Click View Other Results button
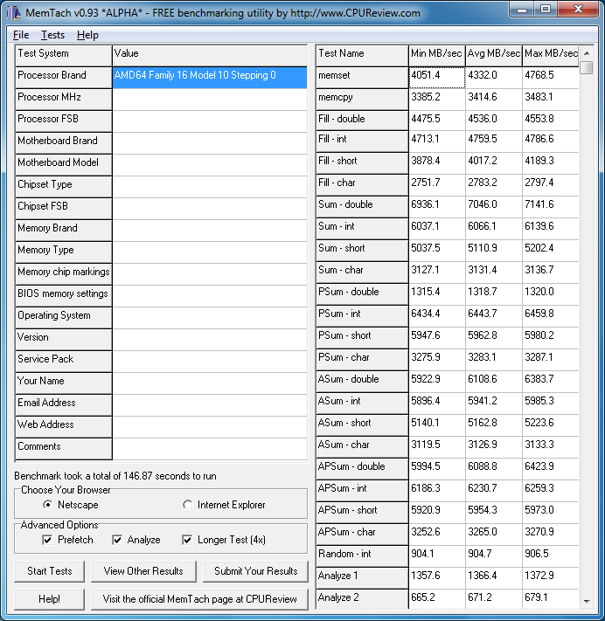The height and width of the screenshot is (621, 605). pos(143,571)
